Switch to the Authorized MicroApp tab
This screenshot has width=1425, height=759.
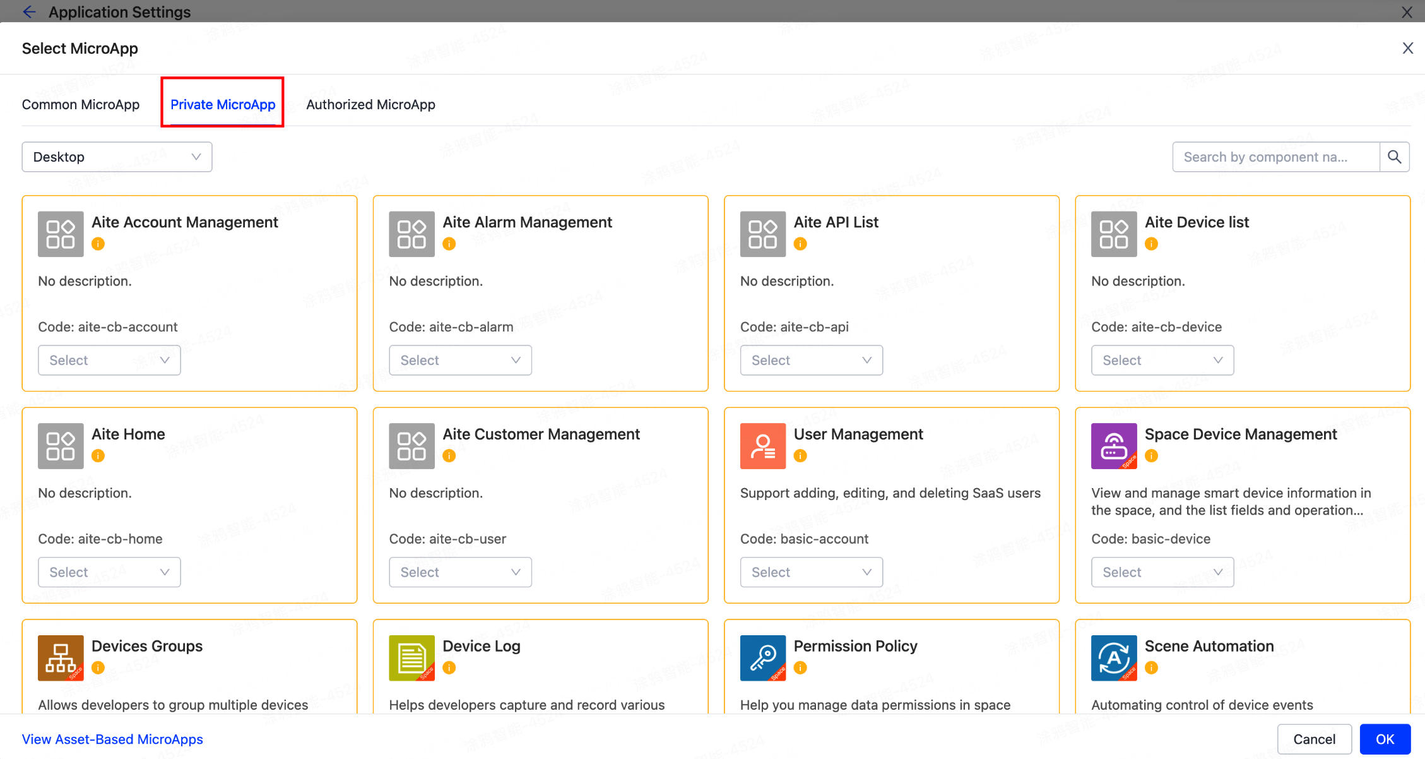pos(370,104)
